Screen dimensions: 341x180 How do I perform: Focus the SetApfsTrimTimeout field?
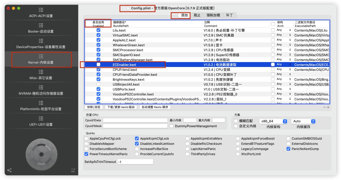coord(135,162)
